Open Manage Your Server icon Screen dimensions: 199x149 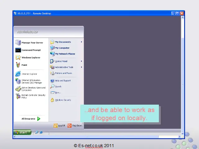click(18, 43)
